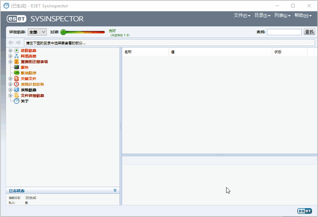The image size is (318, 217).
Task: Click inside the 查找 search input field
Action: coord(284,32)
